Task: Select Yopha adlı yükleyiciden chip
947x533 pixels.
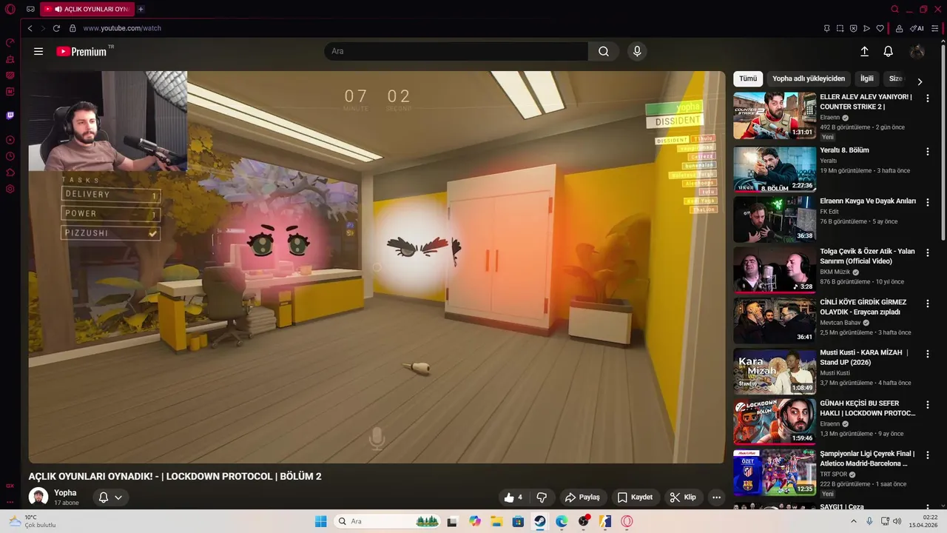Action: pyautogui.click(x=809, y=78)
